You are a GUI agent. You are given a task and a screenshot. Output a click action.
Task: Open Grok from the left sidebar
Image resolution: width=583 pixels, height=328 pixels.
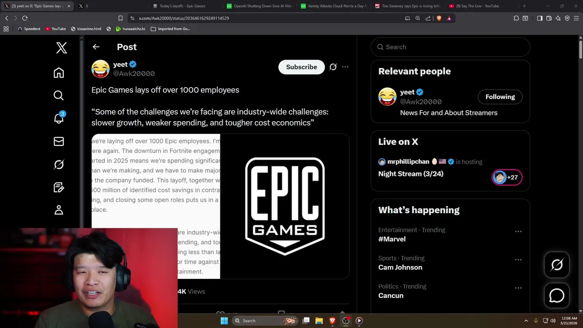click(x=59, y=164)
